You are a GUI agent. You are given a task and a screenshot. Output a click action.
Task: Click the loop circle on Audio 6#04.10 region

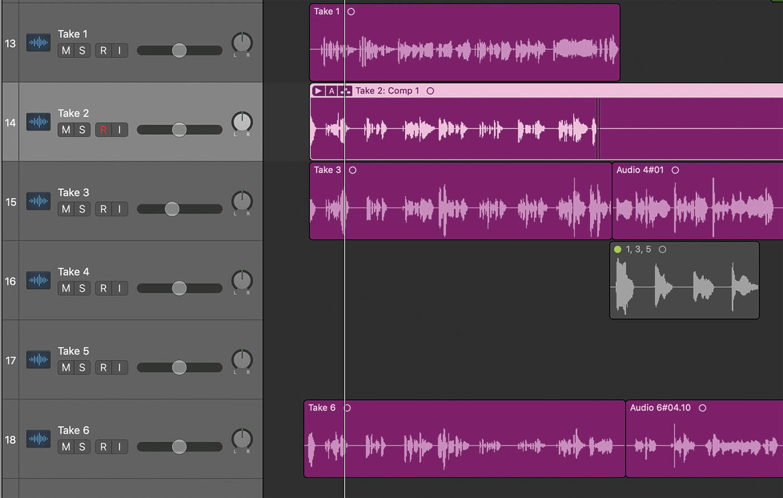point(702,408)
